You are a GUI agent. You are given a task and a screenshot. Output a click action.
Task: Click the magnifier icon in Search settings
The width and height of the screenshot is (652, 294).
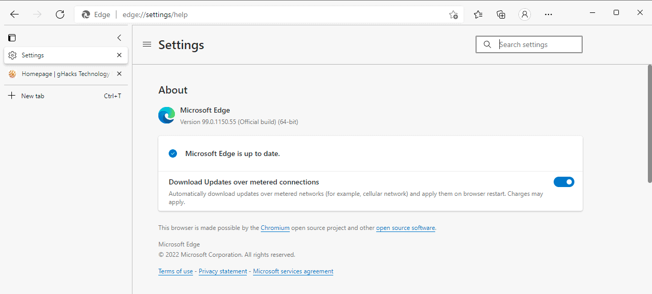487,44
